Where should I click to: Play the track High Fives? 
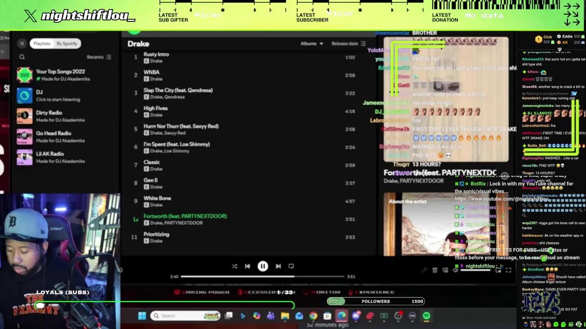pyautogui.click(x=245, y=111)
